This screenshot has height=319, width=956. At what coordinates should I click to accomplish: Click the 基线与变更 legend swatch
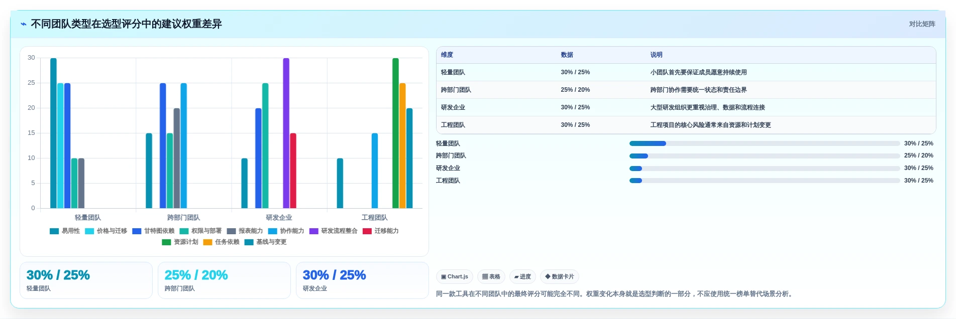point(249,242)
